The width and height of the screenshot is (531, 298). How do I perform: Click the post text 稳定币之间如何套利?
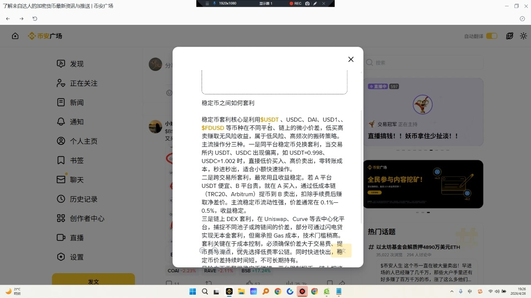228,103
